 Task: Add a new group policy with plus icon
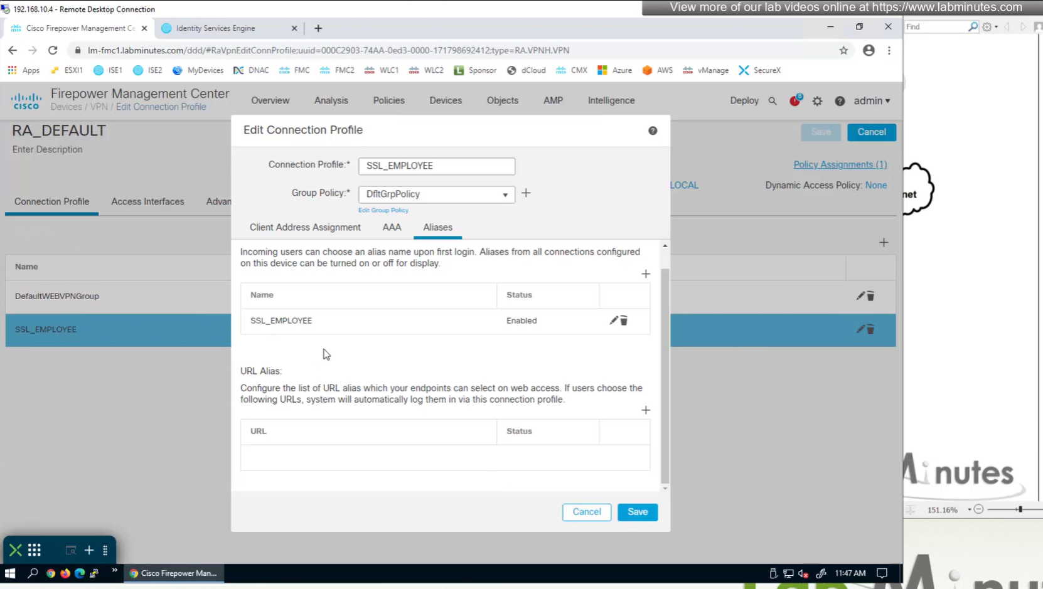click(x=526, y=193)
